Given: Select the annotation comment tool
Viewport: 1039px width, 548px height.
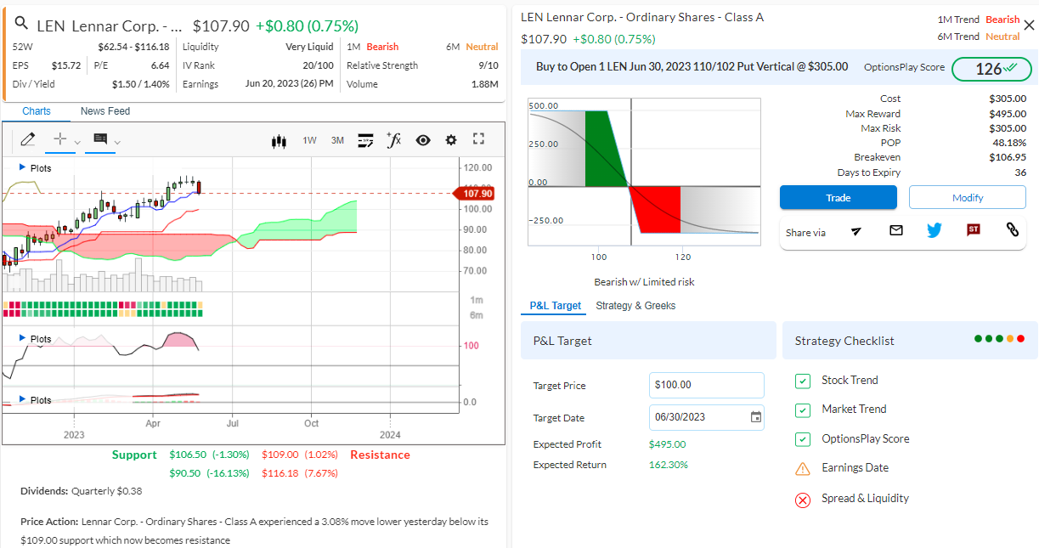Looking at the screenshot, I should (x=100, y=139).
